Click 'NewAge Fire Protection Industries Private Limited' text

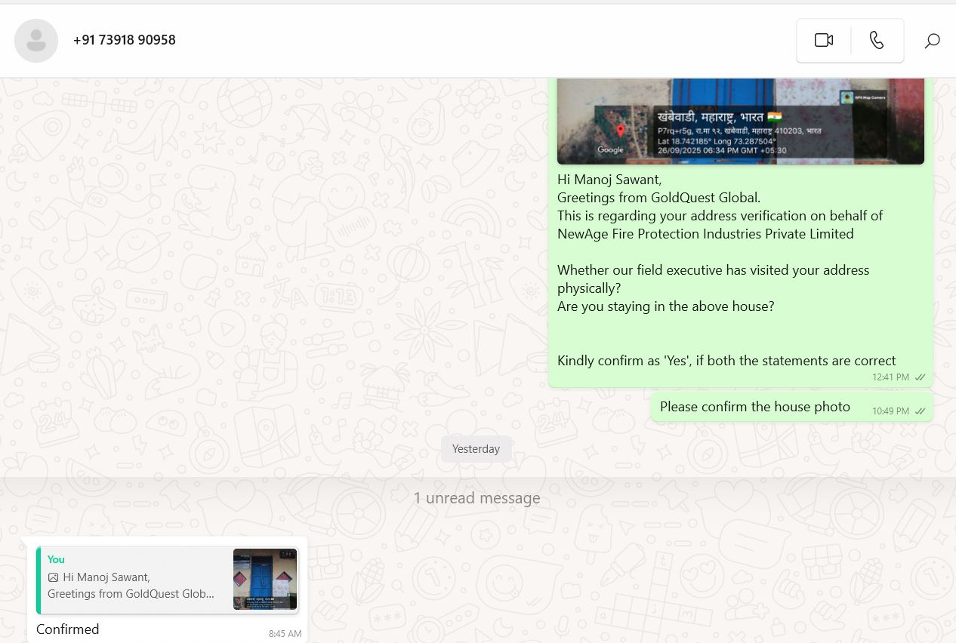[705, 234]
